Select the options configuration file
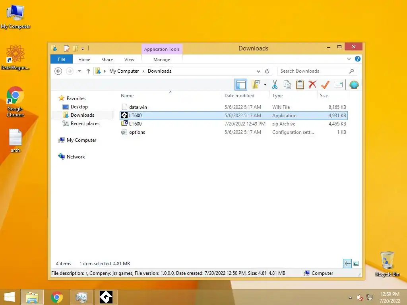This screenshot has height=305, width=407. (x=234, y=132)
